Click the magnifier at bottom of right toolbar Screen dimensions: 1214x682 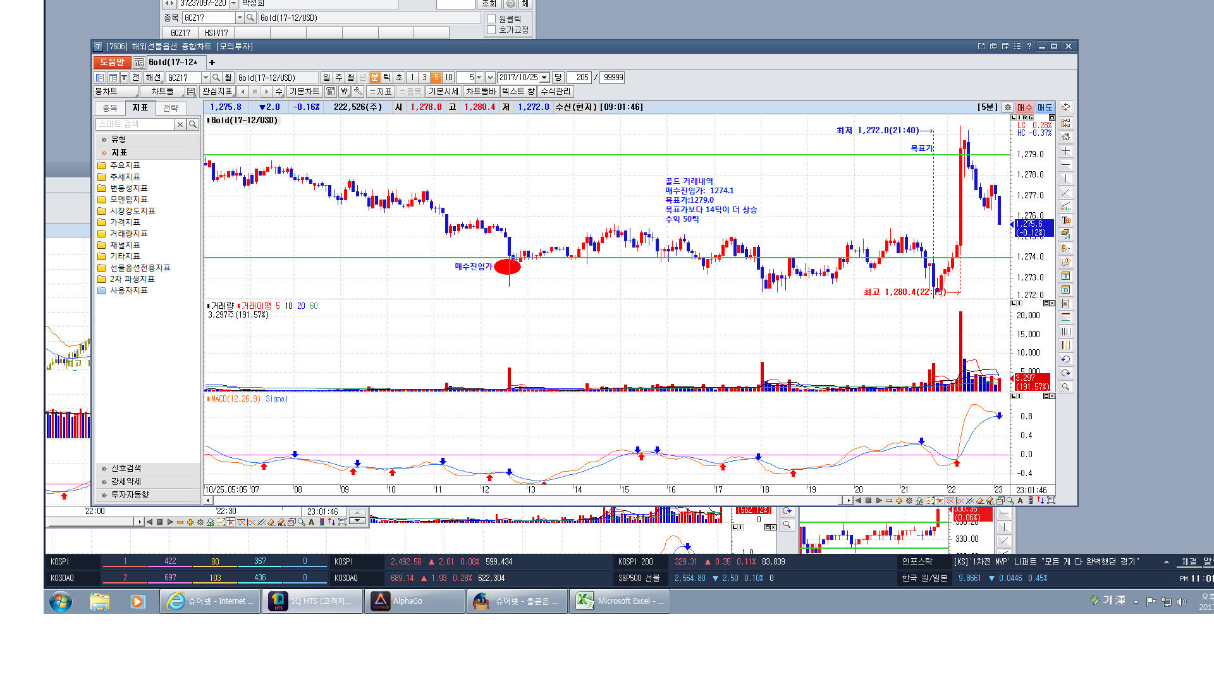(x=1065, y=387)
